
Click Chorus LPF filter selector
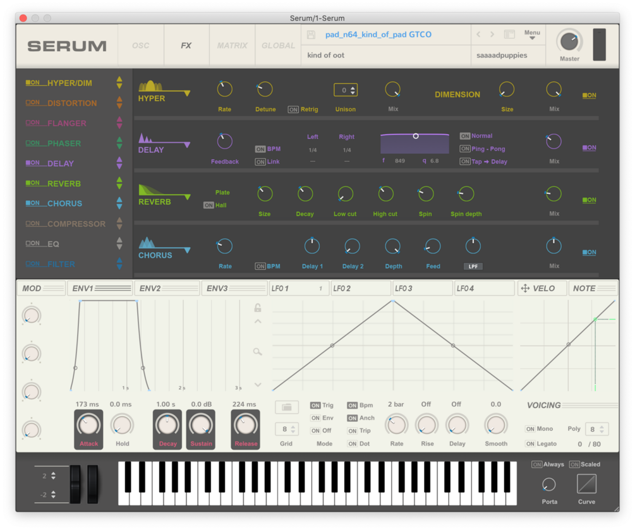(x=473, y=267)
